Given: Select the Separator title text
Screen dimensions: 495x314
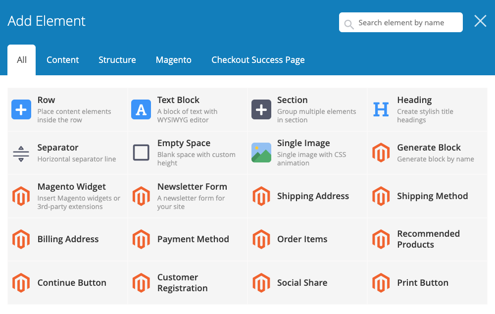Looking at the screenshot, I should [x=58, y=148].
